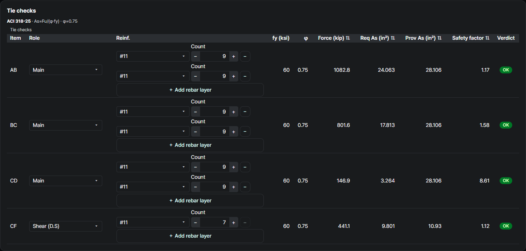Screen dimensions: 526x251
Task: Add a rebar layer to tie CF
Action: (x=190, y=236)
